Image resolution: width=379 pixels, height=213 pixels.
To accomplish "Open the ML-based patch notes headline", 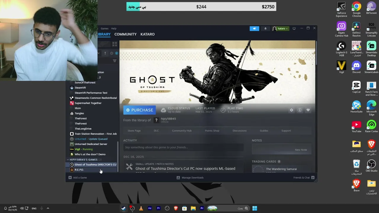I will pos(185,169).
